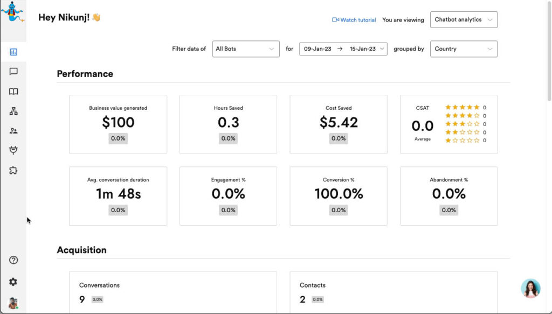Expand the Chatbot analytics dropdown

(464, 20)
